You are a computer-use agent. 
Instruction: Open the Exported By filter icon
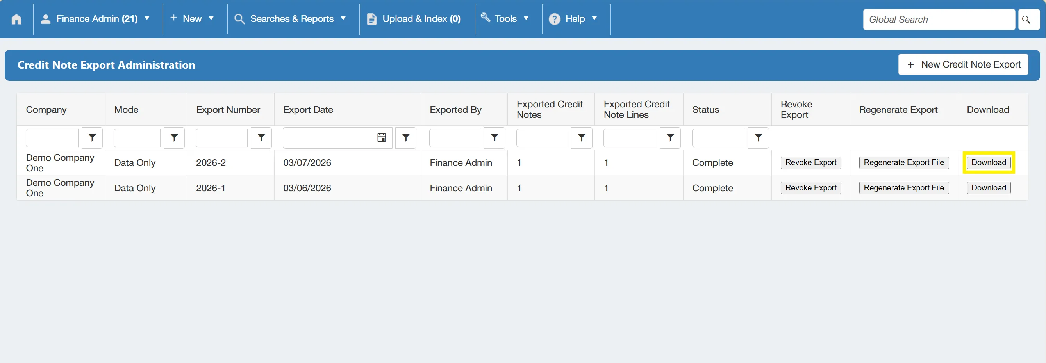click(494, 138)
